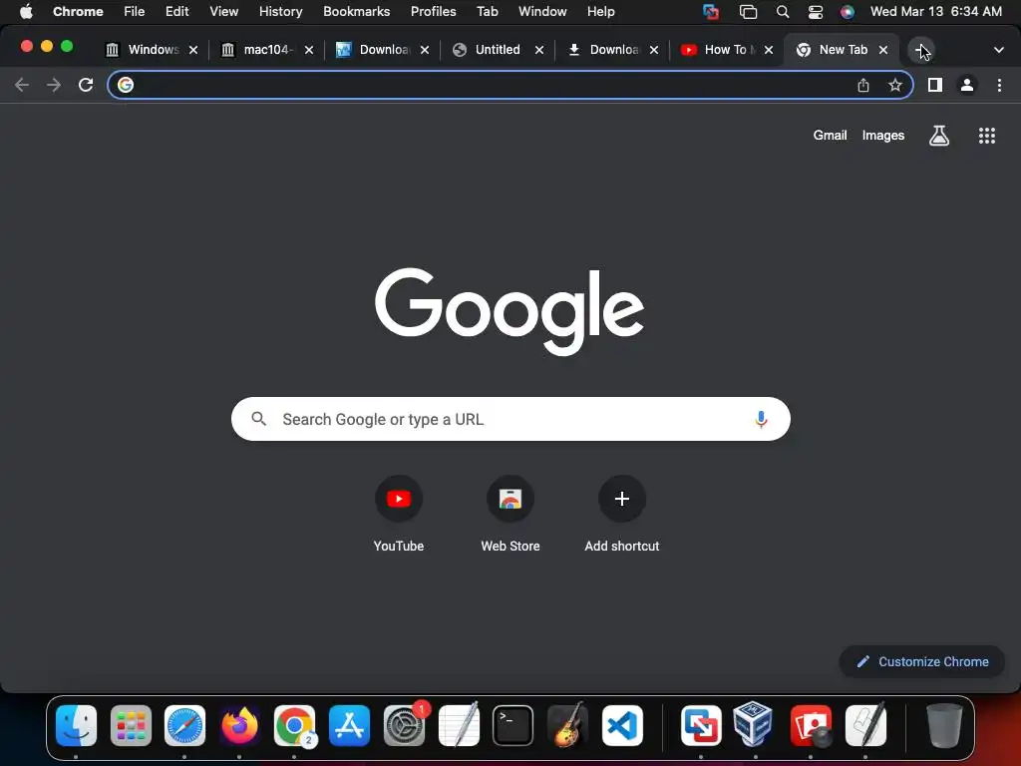The width and height of the screenshot is (1021, 766).
Task: Click the date and time in menu bar
Action: click(935, 12)
